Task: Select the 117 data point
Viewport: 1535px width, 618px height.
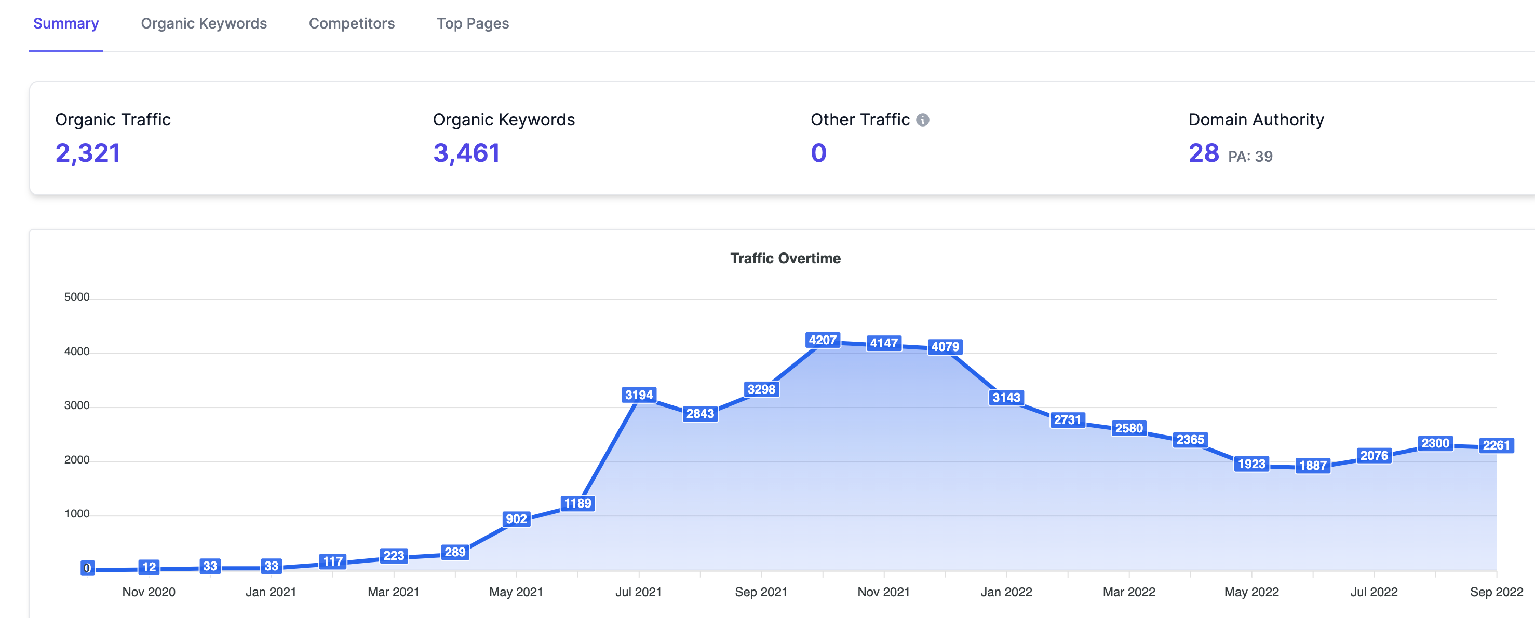Action: (x=332, y=561)
